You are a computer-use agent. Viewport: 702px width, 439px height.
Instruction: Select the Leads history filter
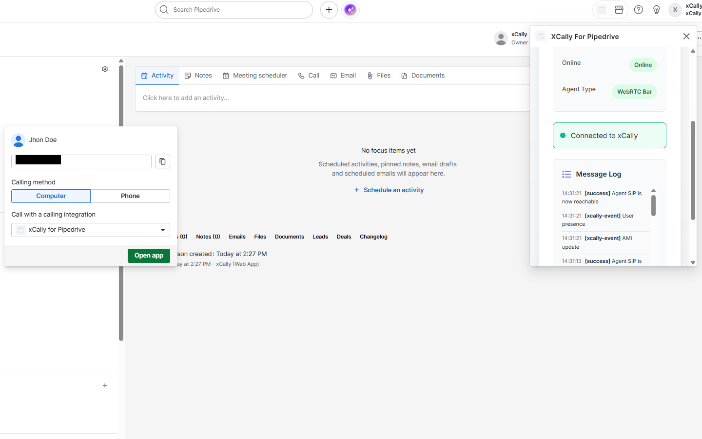(320, 237)
